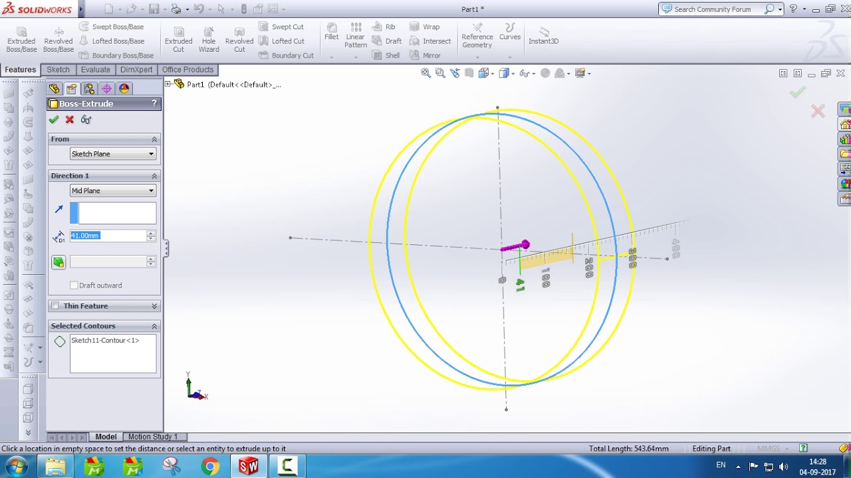This screenshot has width=851, height=478.
Task: Click the depth value field 41.00mm
Action: click(x=108, y=236)
